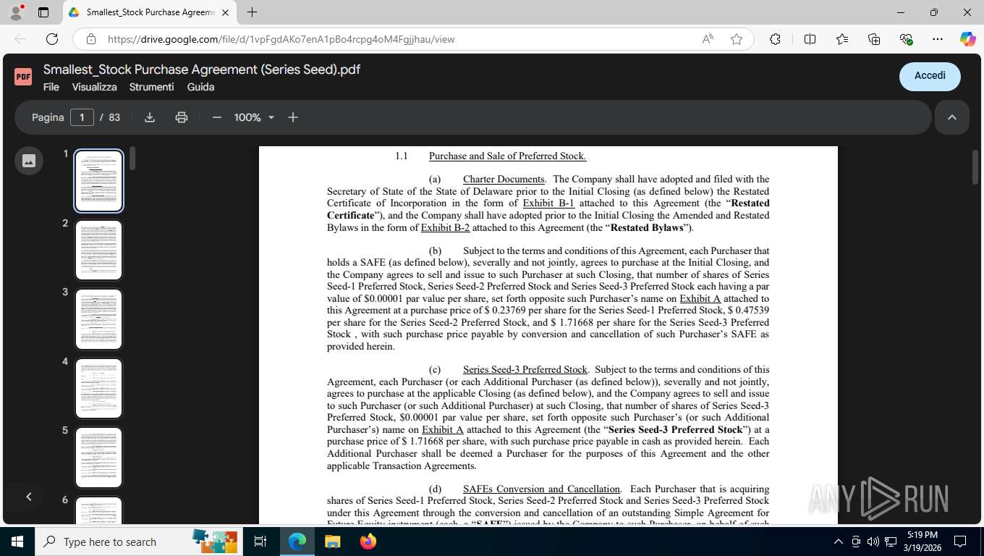984x556 pixels.
Task: Click the browser address bar URL
Action: point(281,39)
